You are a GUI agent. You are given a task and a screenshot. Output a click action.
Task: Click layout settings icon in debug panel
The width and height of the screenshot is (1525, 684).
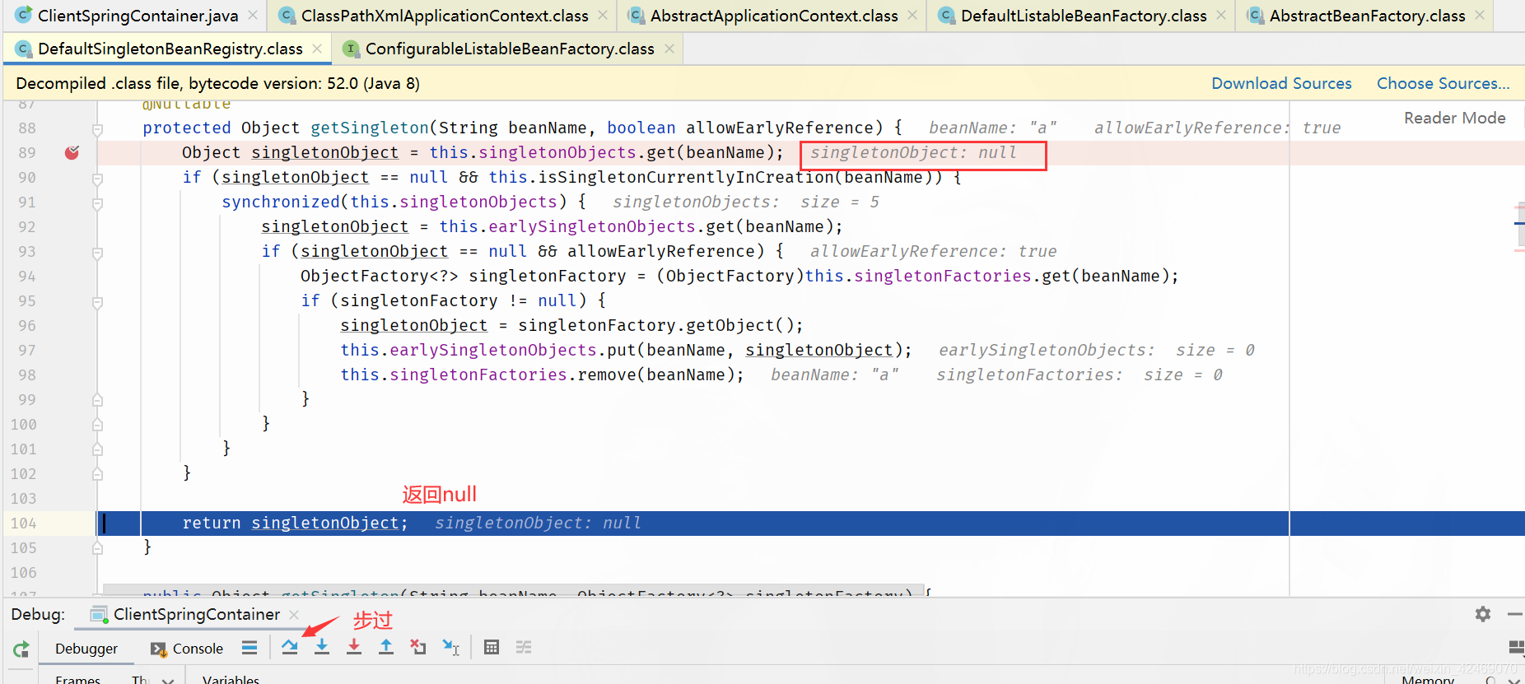tap(1515, 648)
